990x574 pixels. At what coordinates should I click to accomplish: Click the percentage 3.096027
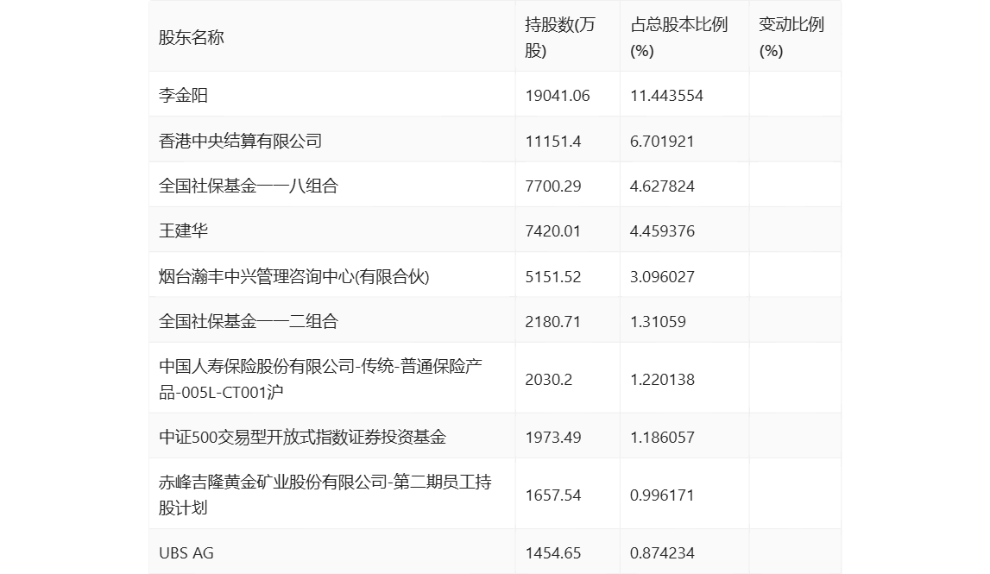[x=662, y=276]
